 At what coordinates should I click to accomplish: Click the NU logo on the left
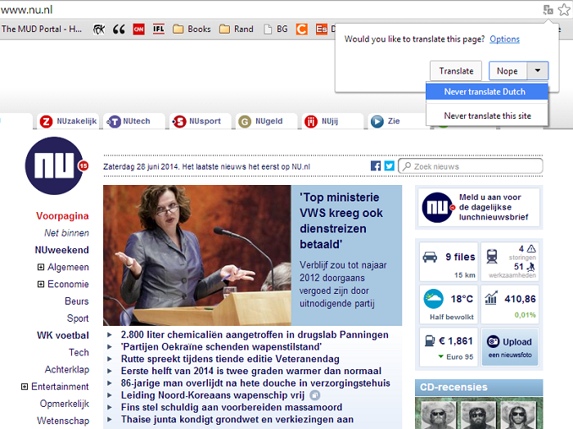tap(55, 165)
